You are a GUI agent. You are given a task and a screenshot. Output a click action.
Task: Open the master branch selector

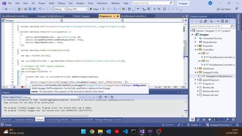click(194, 125)
